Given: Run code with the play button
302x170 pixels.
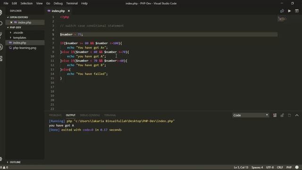Looking at the screenshot, I should pos(289,11).
